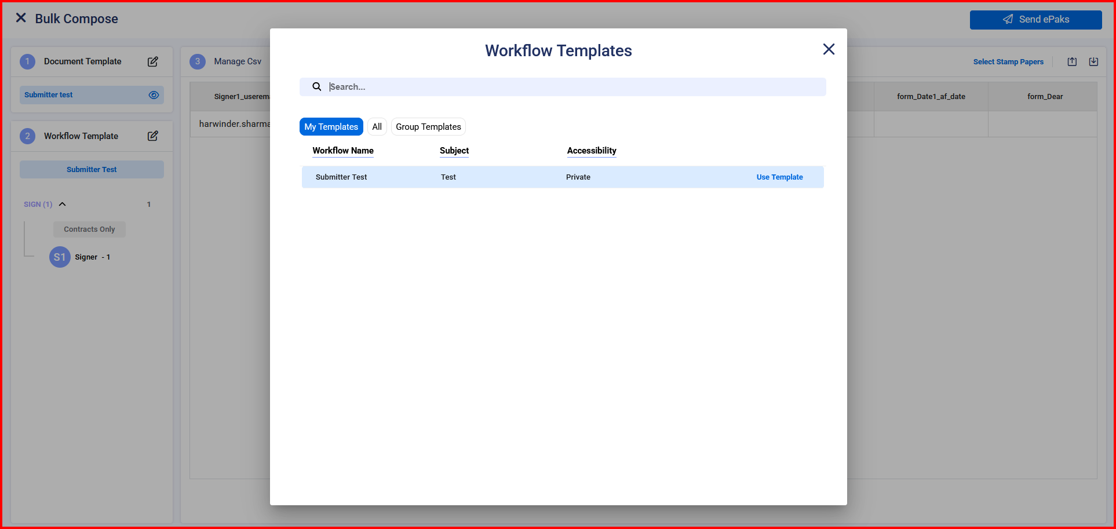Switch to All templates tab
This screenshot has height=529, width=1116.
click(377, 127)
